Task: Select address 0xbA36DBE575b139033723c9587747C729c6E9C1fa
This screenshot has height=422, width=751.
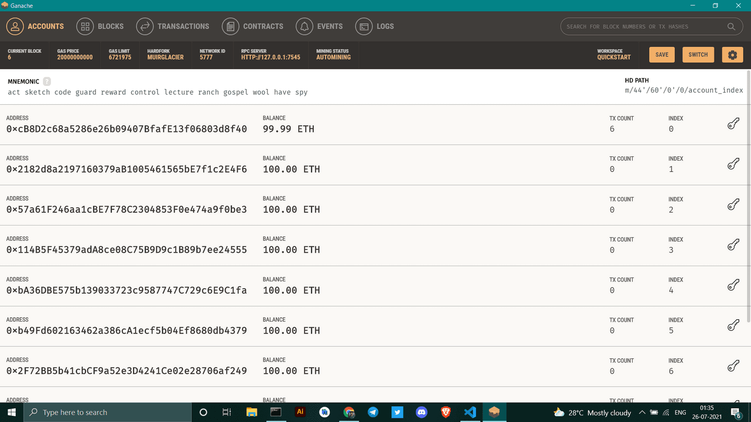Action: click(x=127, y=290)
